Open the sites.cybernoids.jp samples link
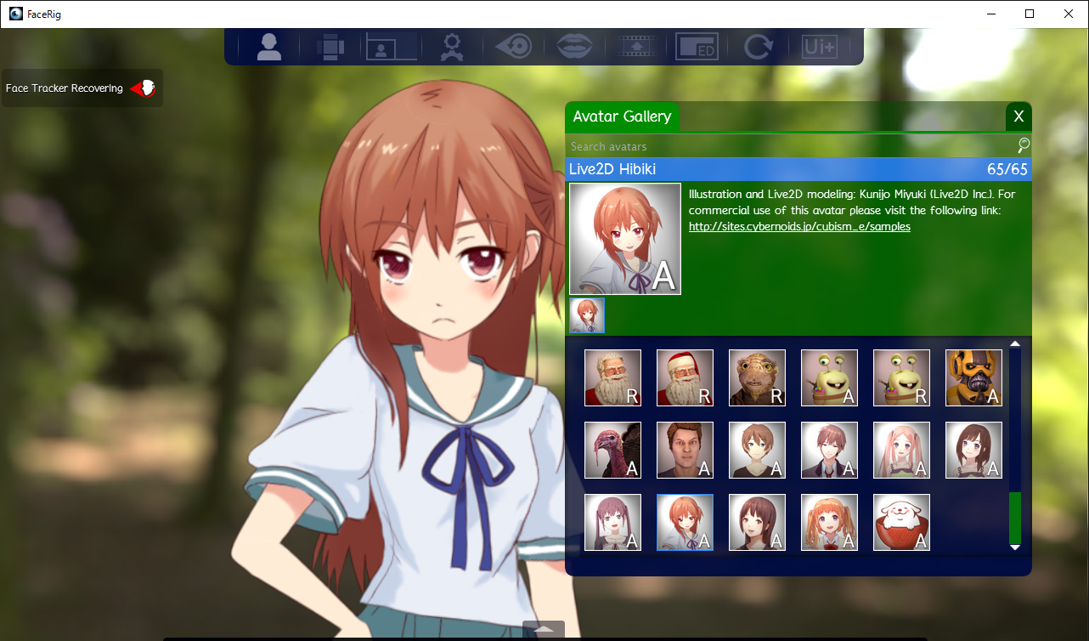1089x641 pixels. click(x=799, y=227)
